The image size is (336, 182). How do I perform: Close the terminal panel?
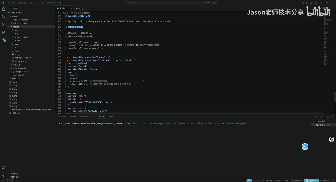(x=332, y=117)
